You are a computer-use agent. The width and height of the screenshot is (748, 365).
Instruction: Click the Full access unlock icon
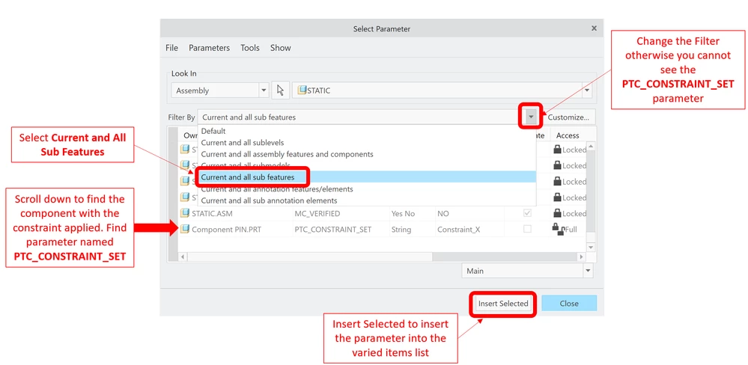(x=558, y=229)
